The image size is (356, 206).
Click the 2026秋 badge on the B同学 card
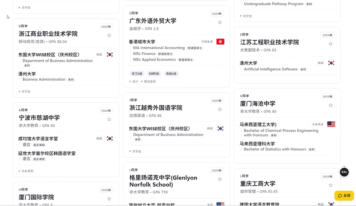106,27
